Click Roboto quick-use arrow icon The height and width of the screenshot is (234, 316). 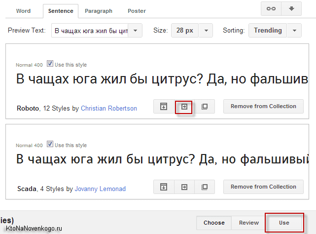click(184, 107)
